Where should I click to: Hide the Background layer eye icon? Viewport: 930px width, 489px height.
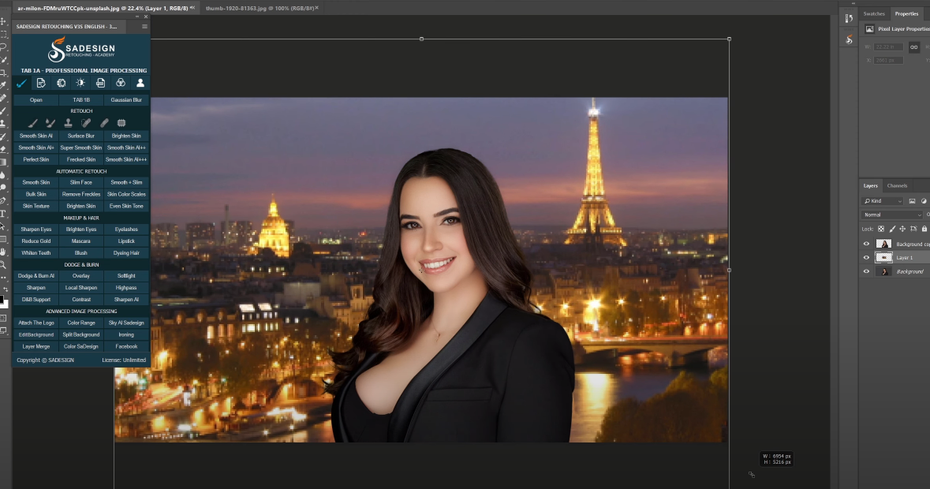pos(866,271)
